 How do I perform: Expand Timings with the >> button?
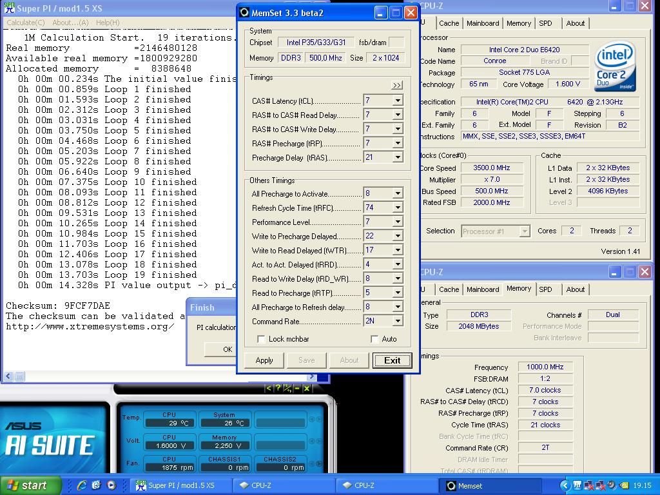click(x=396, y=86)
